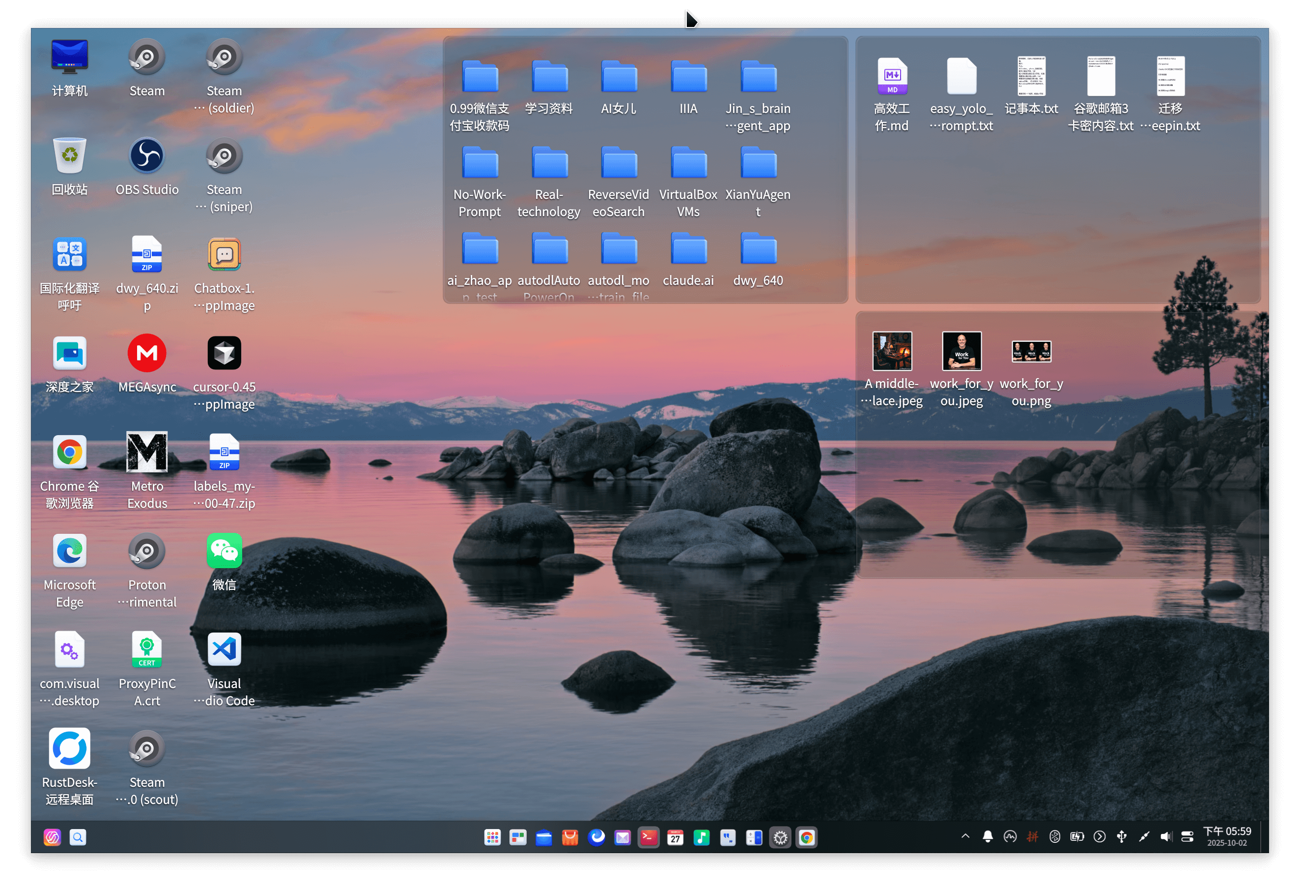Select the 高效工作.md markdown file
Viewport: 1300px width, 887px height.
point(893,76)
